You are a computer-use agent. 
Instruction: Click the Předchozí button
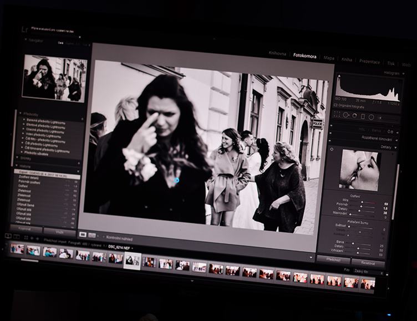pyautogui.click(x=333, y=259)
